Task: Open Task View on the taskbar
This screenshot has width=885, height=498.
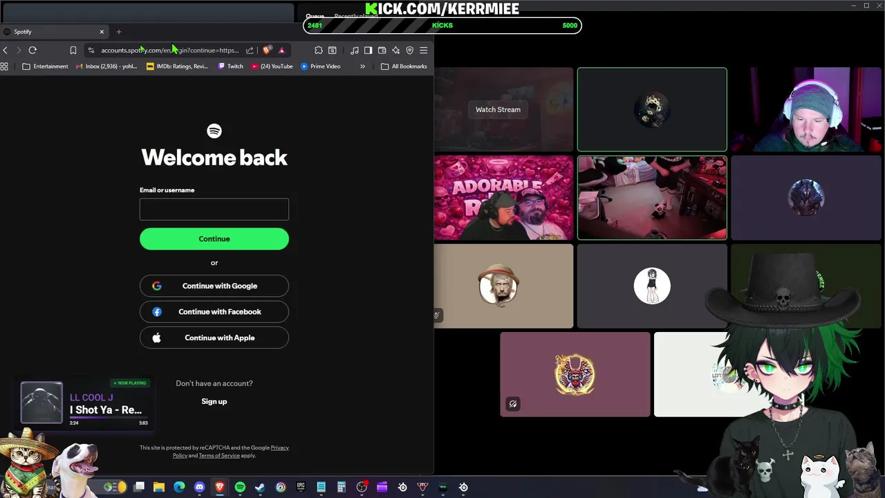Action: 139,487
